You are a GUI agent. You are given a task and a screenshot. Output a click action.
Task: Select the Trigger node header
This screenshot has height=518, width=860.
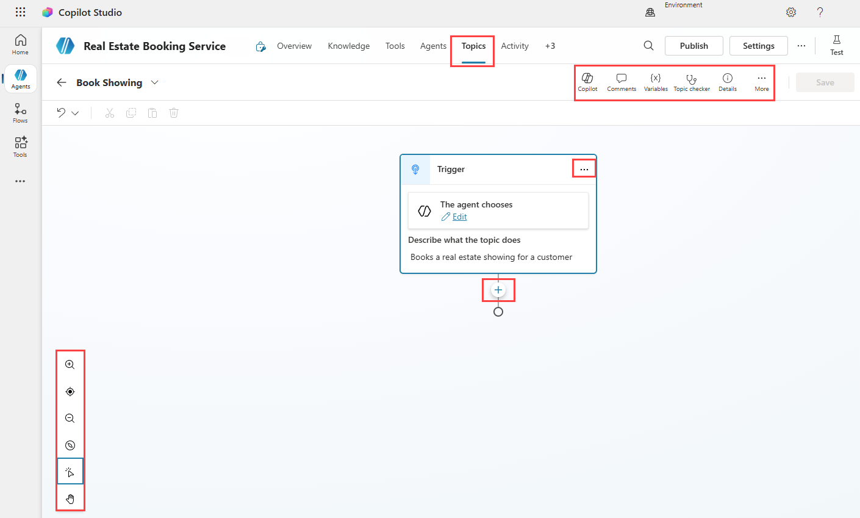[x=498, y=170]
